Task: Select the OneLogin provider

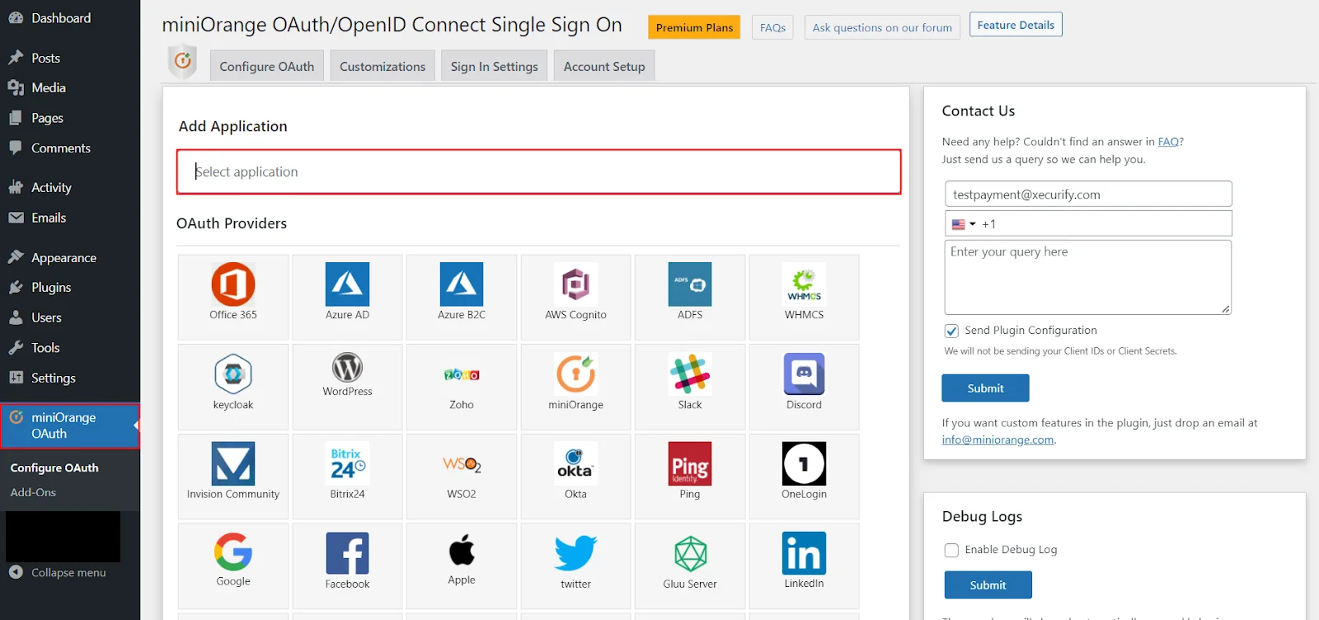Action: 804,463
